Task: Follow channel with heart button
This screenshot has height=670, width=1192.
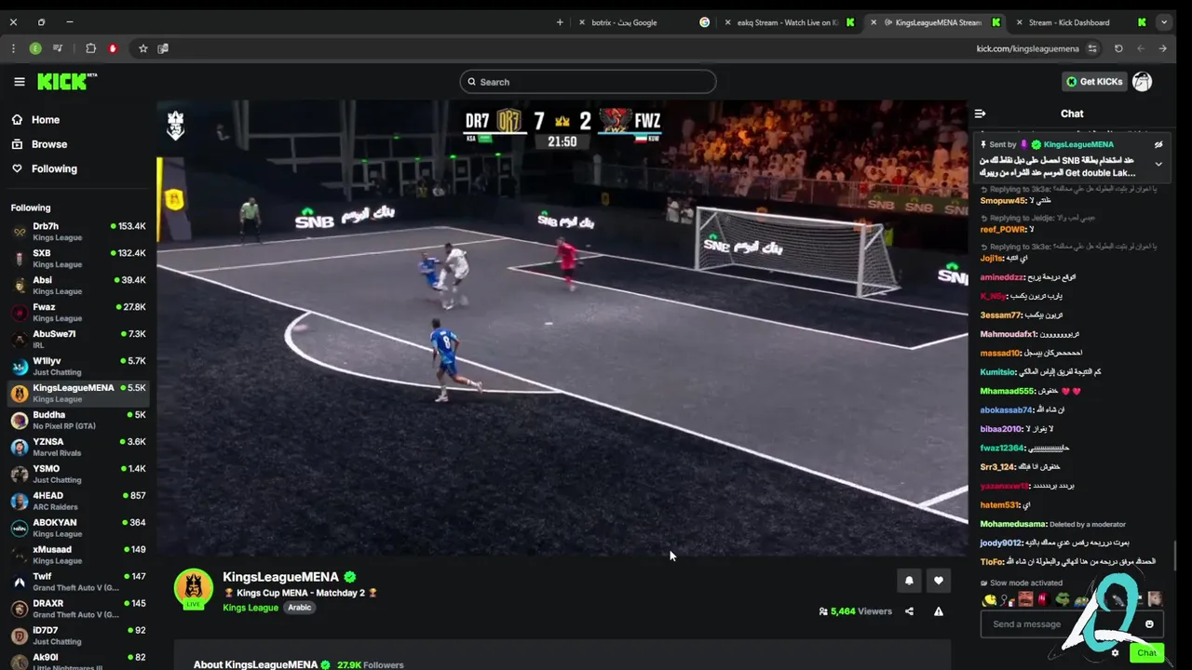Action: [x=938, y=581]
